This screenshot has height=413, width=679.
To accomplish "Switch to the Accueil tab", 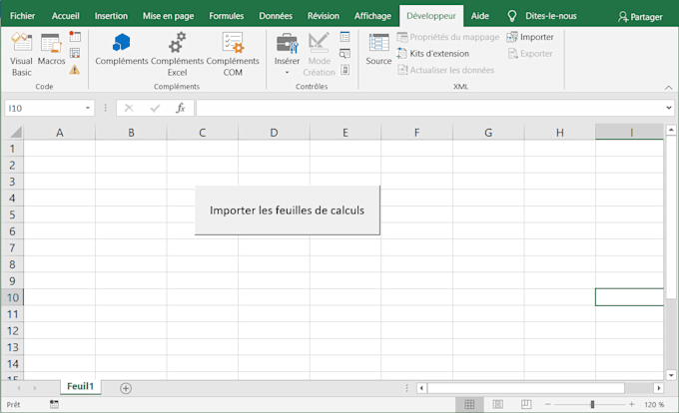I will (x=65, y=16).
